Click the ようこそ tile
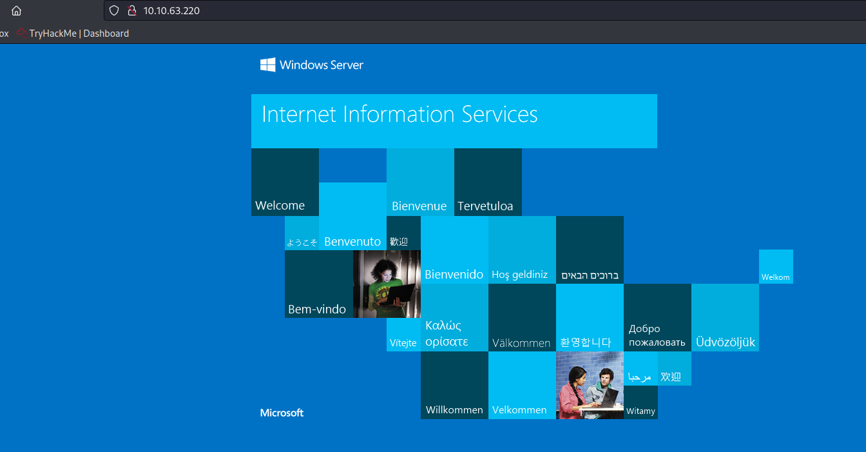Screen dimensions: 866x452 [x=302, y=233]
